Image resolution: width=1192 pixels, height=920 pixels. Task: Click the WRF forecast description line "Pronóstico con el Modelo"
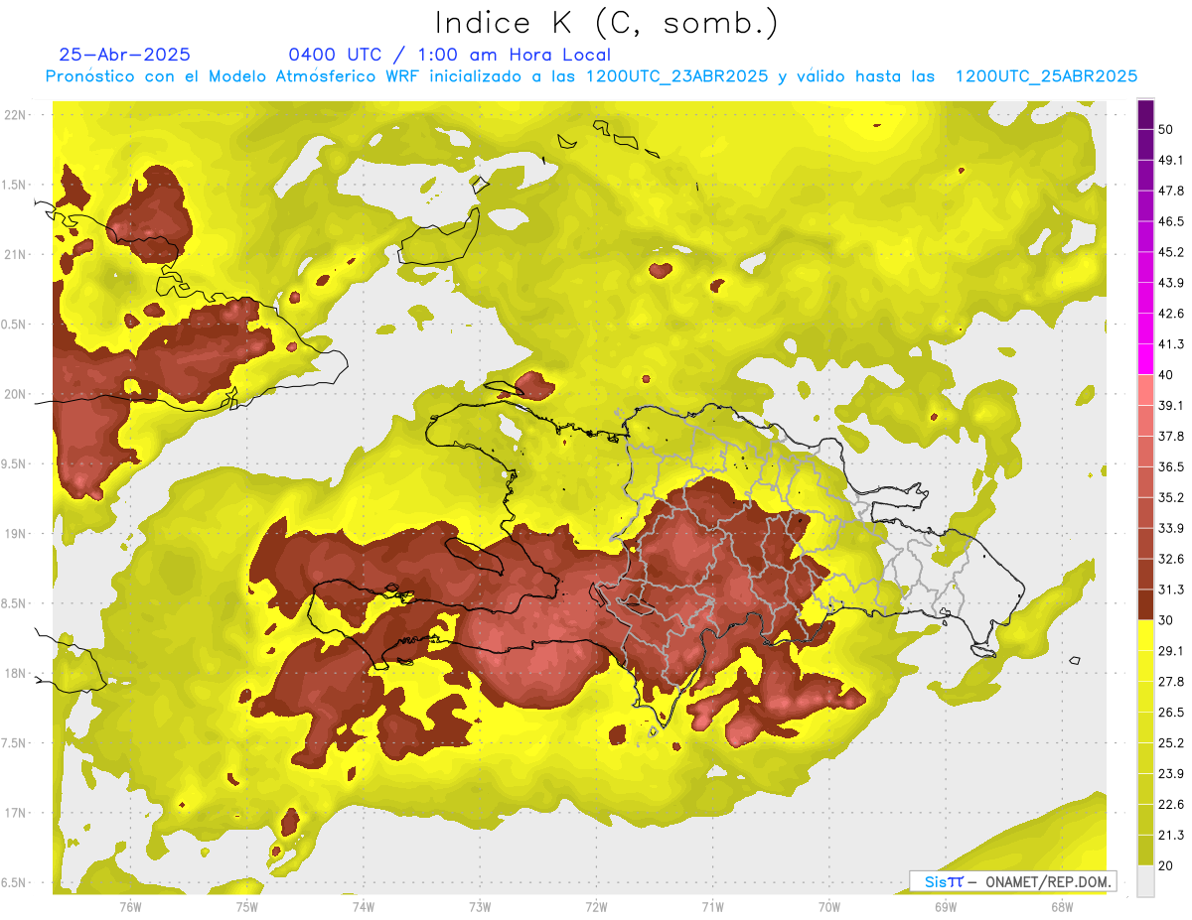(591, 76)
